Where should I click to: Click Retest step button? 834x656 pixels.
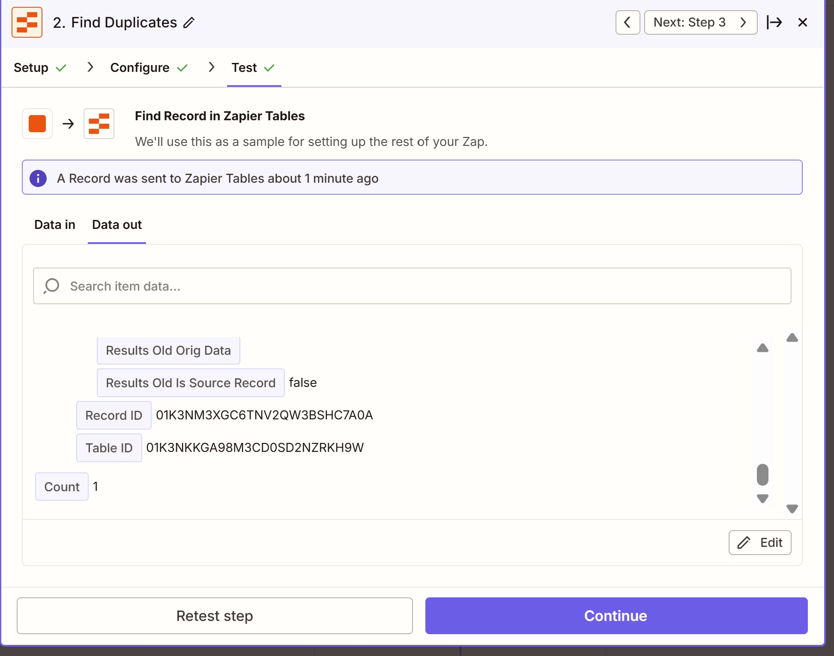[x=215, y=616]
